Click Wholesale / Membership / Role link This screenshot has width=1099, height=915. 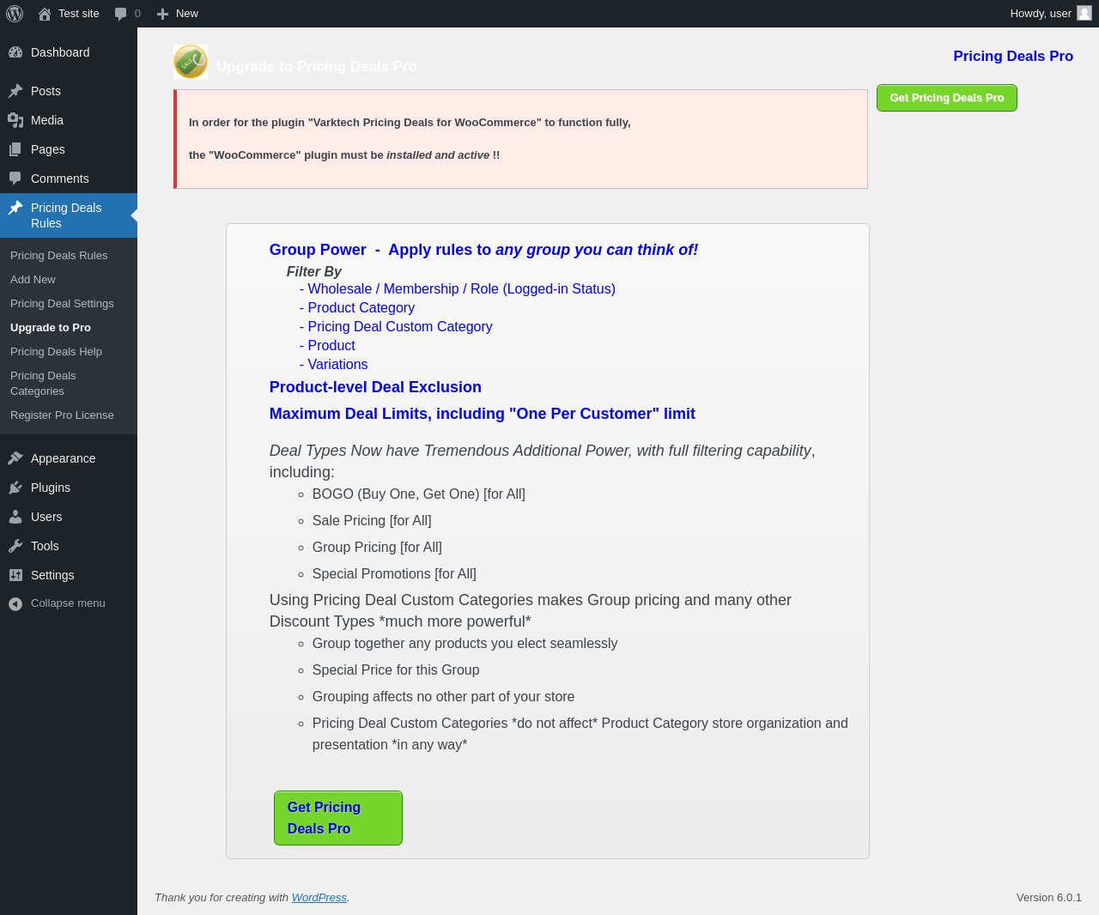click(458, 289)
